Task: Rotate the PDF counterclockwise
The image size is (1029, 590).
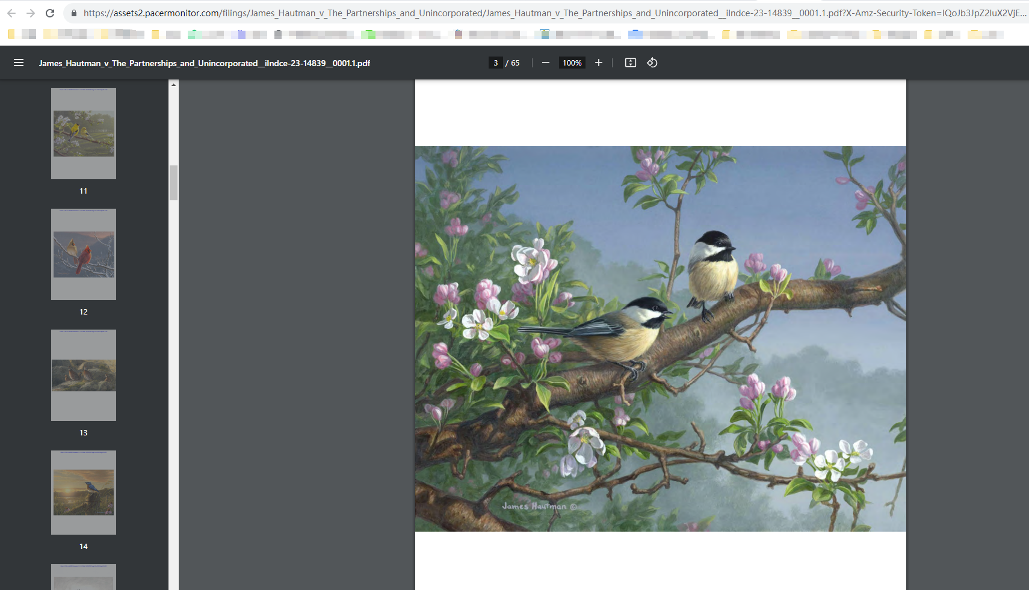Action: pos(652,63)
